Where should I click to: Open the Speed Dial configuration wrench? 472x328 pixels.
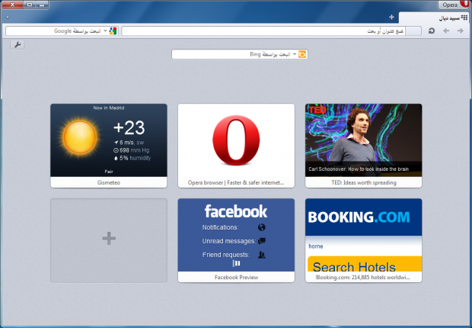pyautogui.click(x=18, y=45)
